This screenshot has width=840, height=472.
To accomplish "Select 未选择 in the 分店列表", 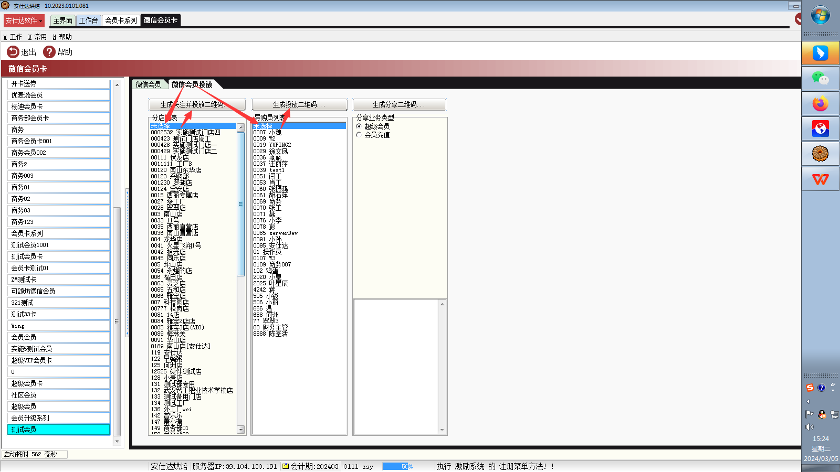I will (x=193, y=126).
